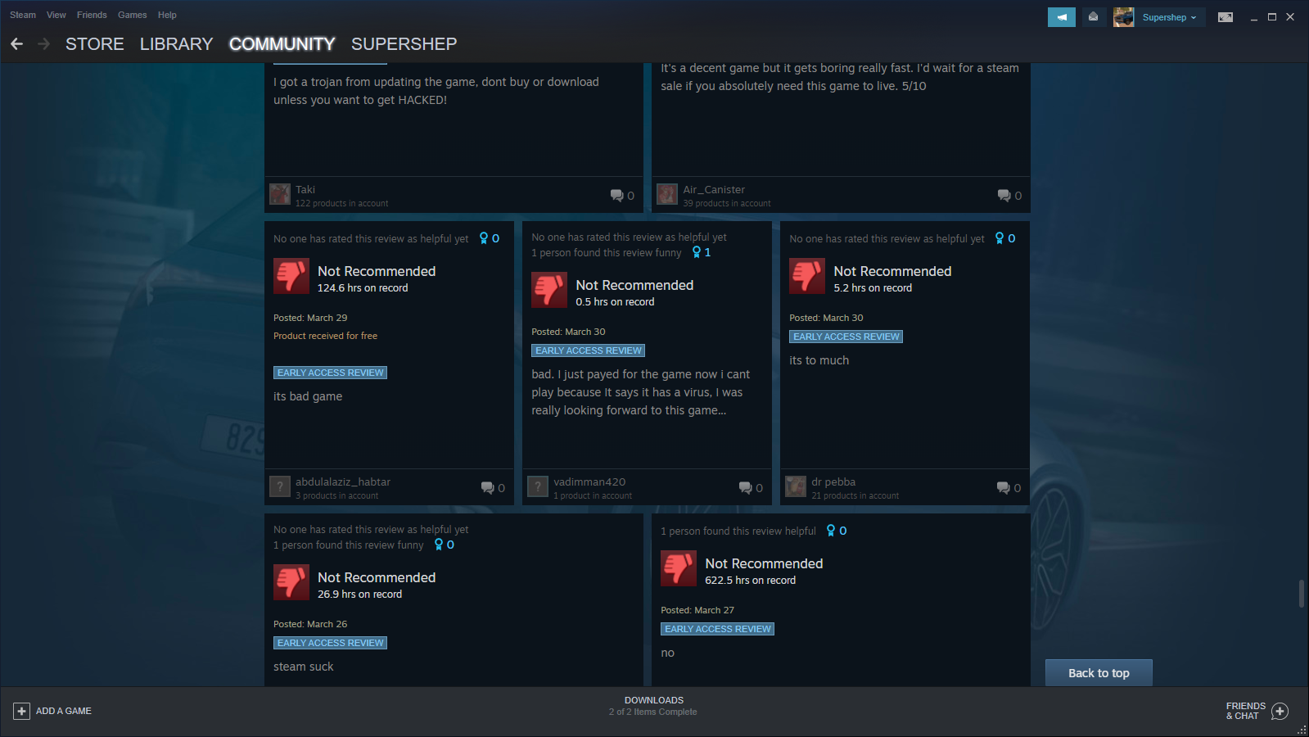Click thumbs down icon on 5.2 hrs review
Viewport: 1309px width, 737px height.
[807, 276]
